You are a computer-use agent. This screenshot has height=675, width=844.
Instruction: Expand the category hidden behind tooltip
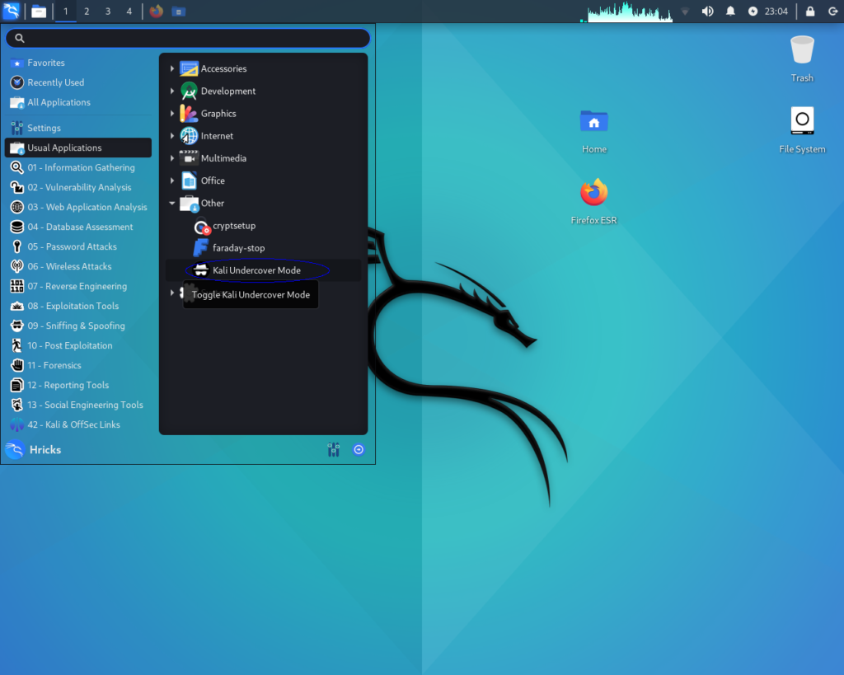coord(171,293)
